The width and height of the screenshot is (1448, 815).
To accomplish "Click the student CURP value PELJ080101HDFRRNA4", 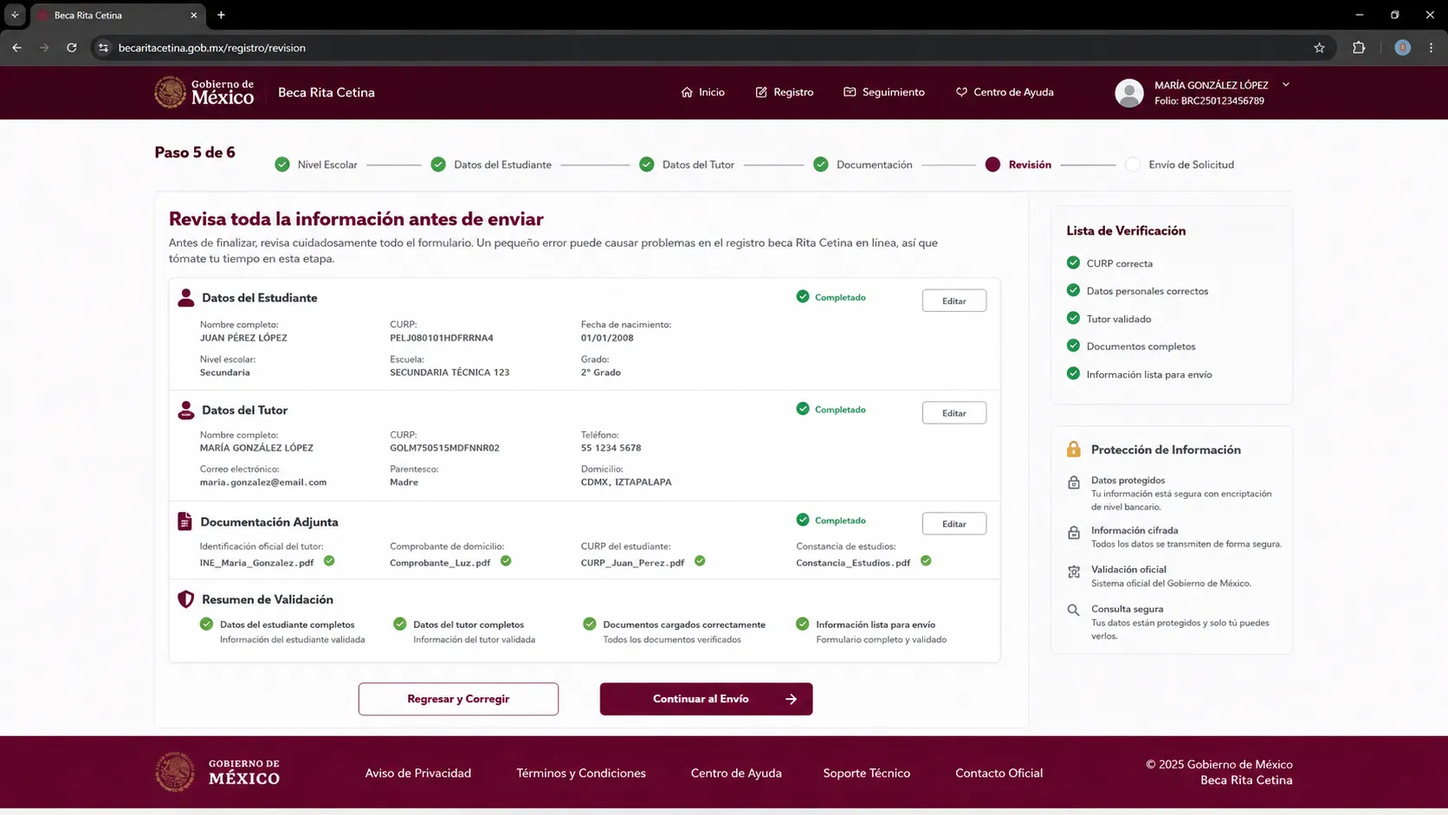I will coord(442,338).
